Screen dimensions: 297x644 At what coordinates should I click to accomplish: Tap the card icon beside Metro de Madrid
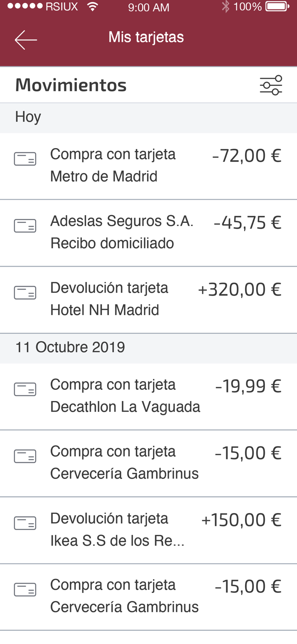26,159
